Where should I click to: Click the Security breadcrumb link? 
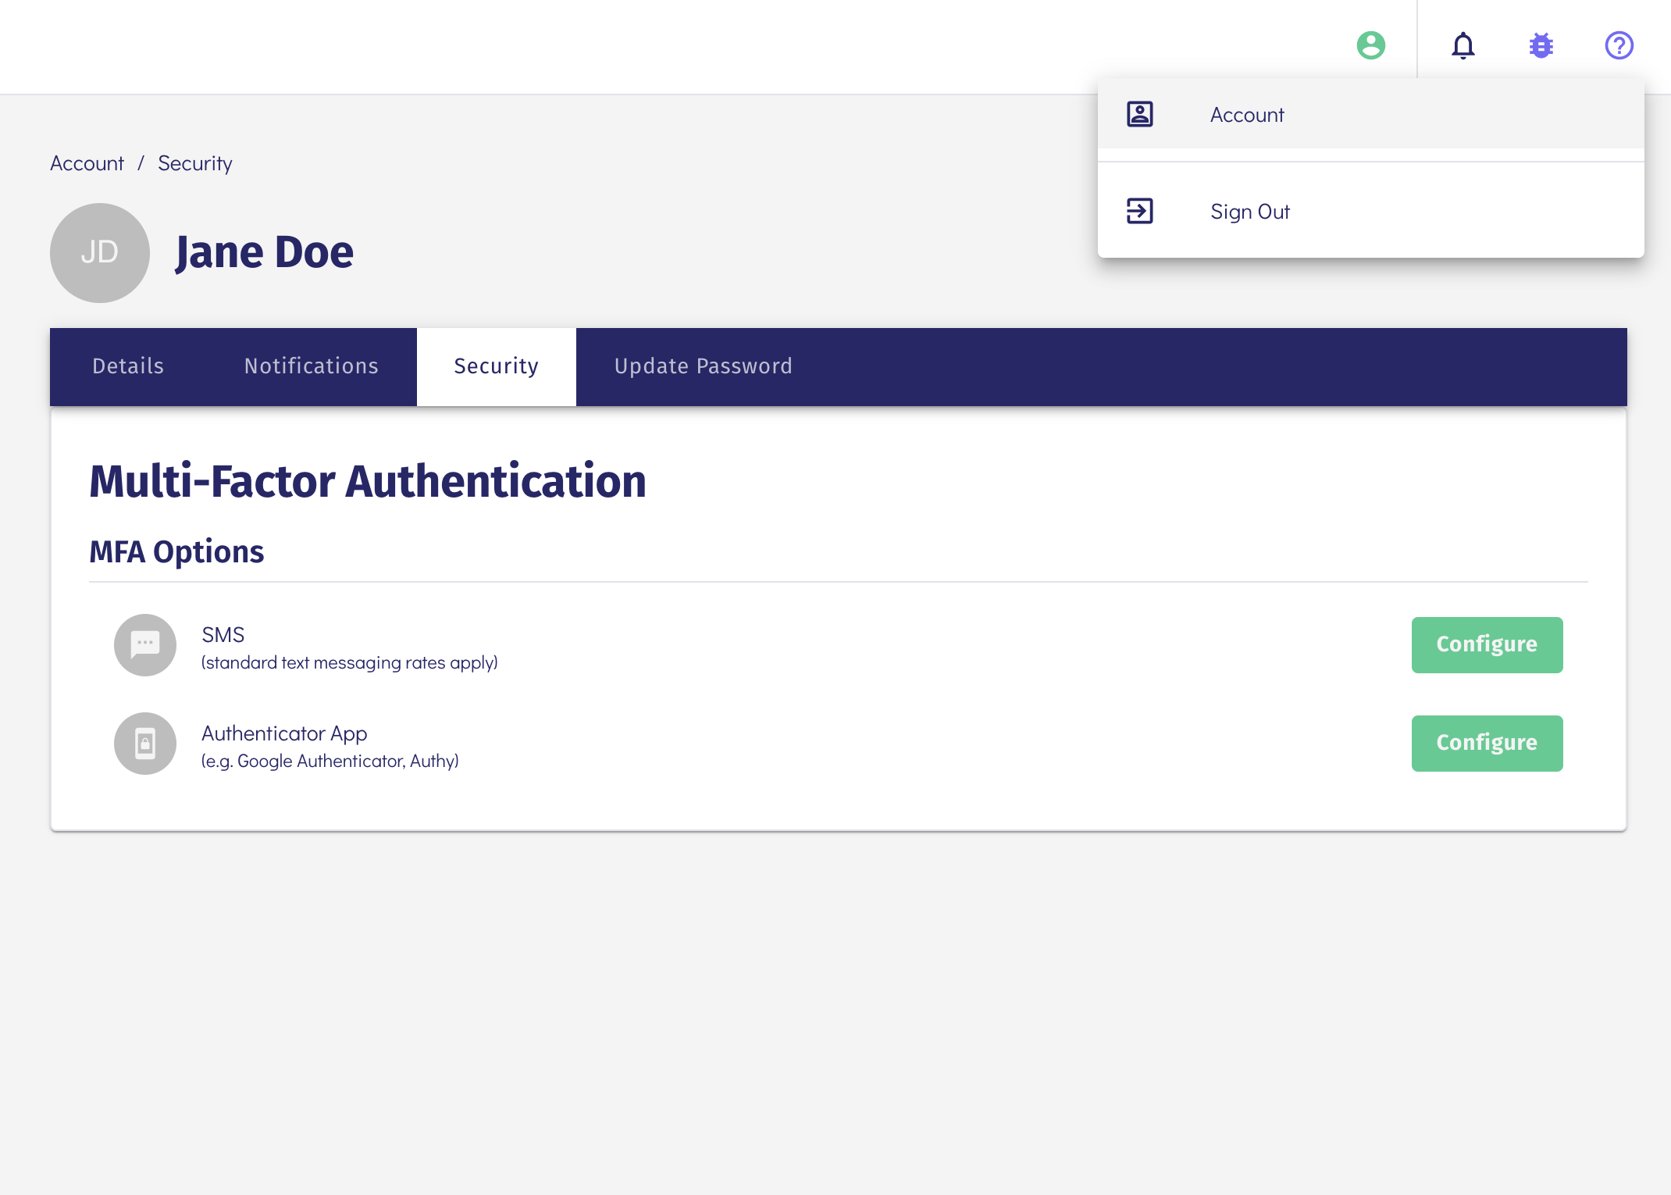194,163
